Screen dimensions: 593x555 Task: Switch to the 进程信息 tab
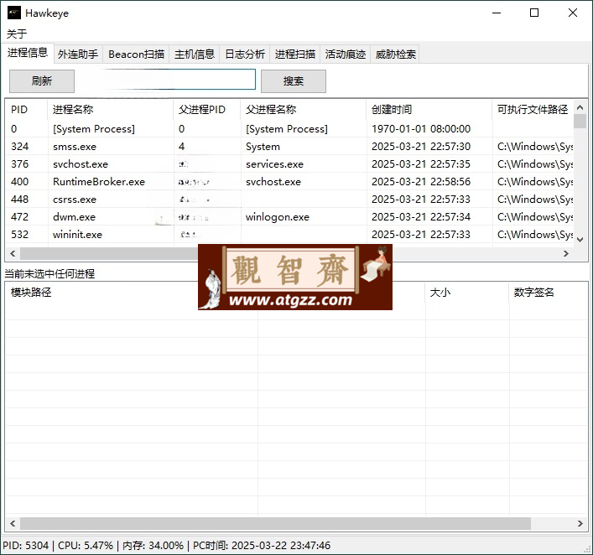click(x=27, y=53)
